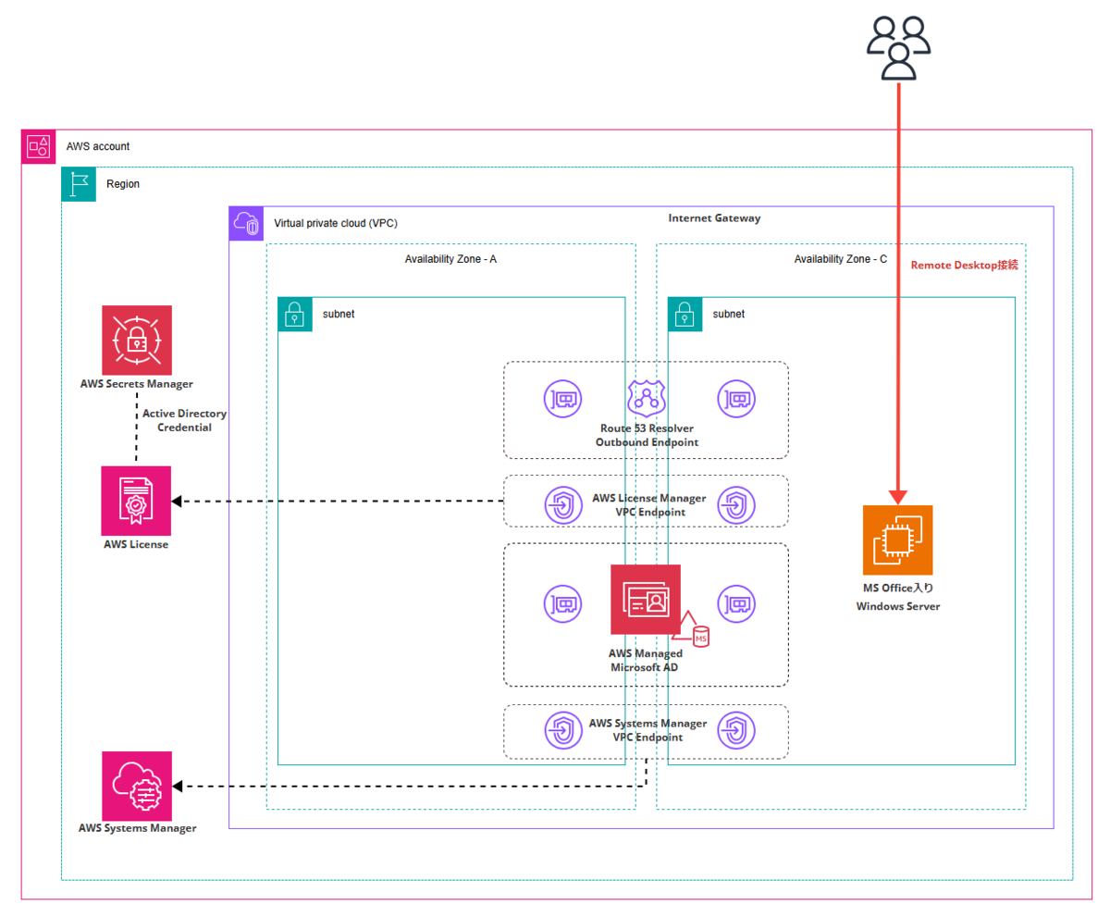Screen dimensions: 1110x905
Task: Click the purple VPC cloud icon
Action: (x=246, y=224)
